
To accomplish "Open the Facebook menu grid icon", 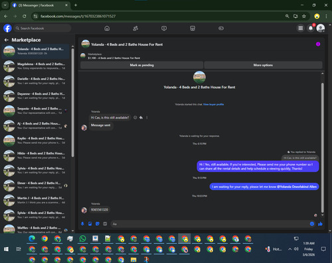I will (x=301, y=28).
